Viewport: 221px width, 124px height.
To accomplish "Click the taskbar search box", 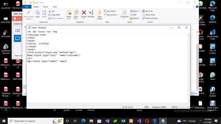I will pos(36,121).
